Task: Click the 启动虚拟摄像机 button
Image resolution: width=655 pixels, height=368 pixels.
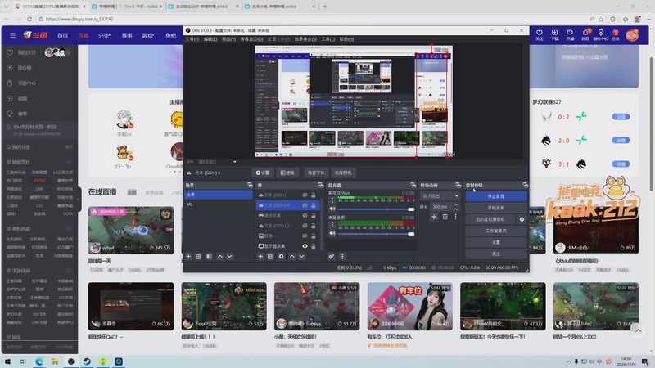Action: pyautogui.click(x=490, y=219)
